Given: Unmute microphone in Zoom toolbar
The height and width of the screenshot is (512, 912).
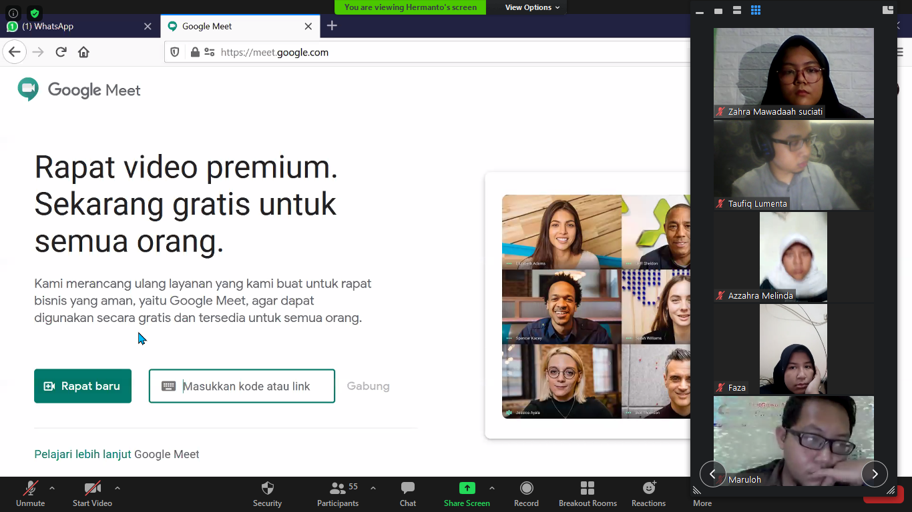Looking at the screenshot, I should click(31, 494).
